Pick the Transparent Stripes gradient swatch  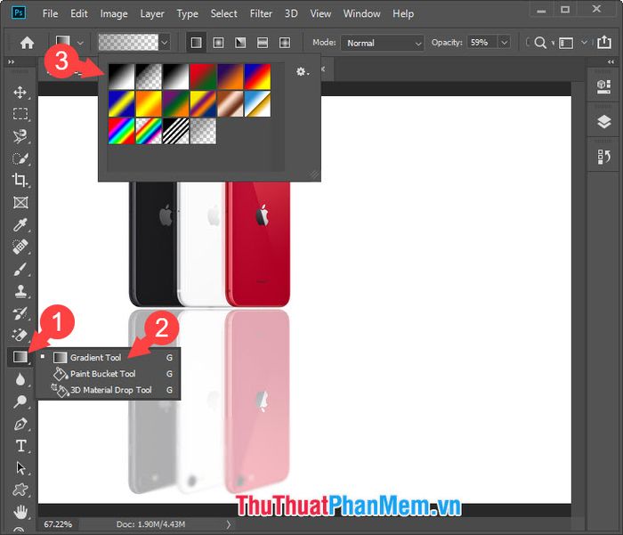pyautogui.click(x=176, y=131)
